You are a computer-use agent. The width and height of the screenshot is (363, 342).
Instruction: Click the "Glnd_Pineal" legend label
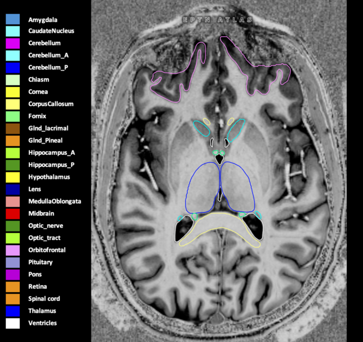click(45, 141)
